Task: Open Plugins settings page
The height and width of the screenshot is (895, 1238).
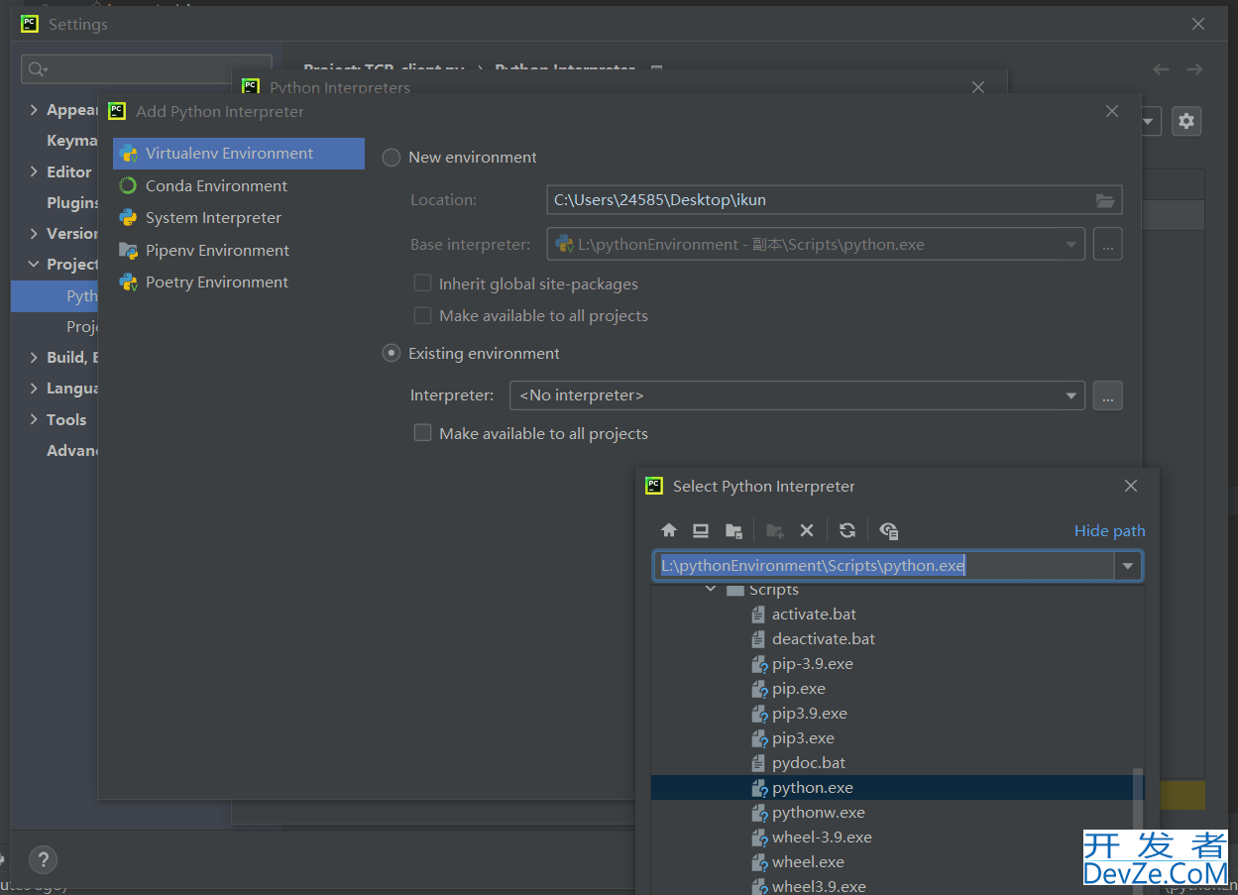Action: coord(71,203)
